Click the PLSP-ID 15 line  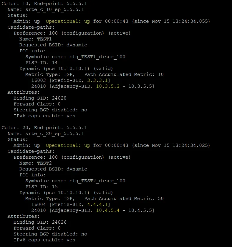pos(42,187)
